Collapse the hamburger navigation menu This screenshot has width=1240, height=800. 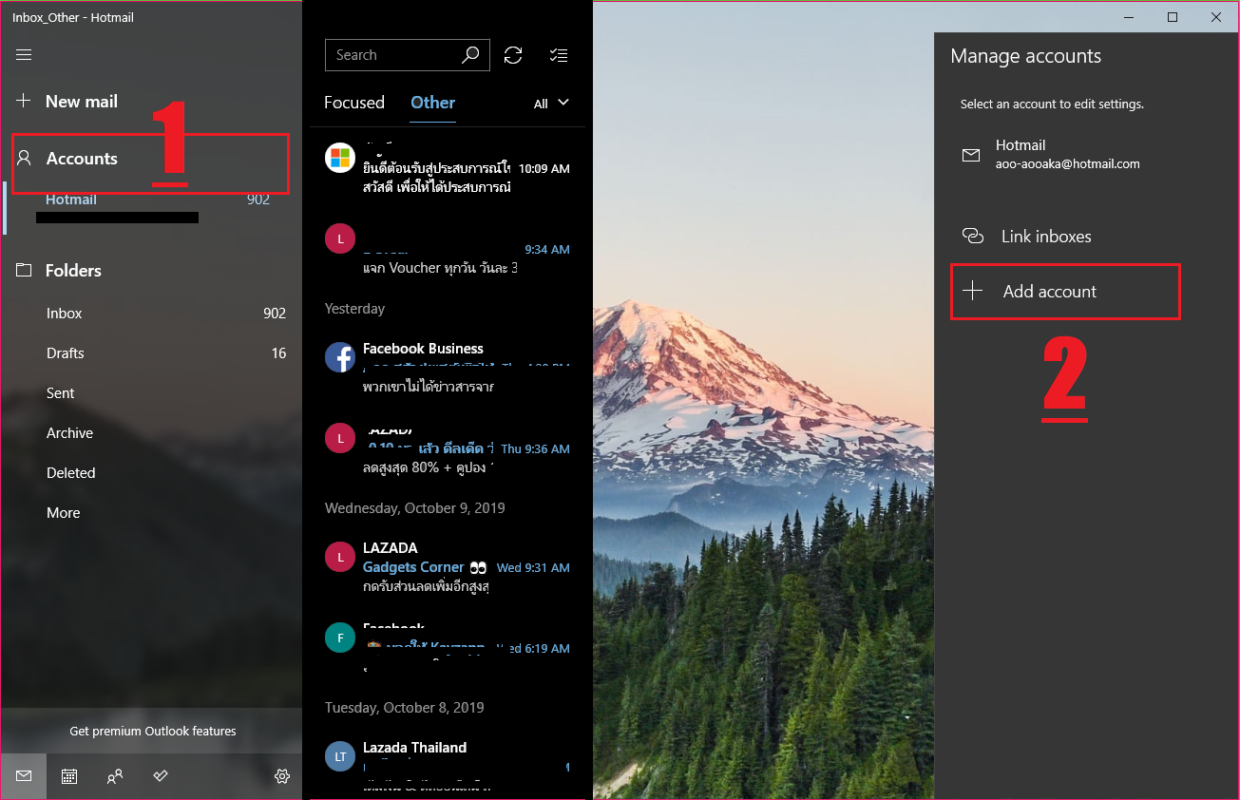tap(24, 55)
